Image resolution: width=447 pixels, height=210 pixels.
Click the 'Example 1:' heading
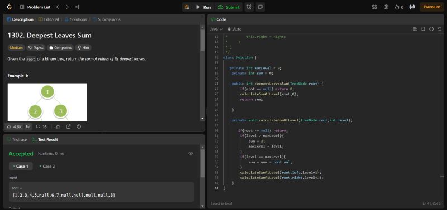(18, 76)
